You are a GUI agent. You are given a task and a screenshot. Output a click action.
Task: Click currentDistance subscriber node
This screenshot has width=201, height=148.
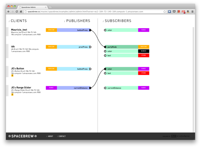pyautogui.click(x=105, y=88)
